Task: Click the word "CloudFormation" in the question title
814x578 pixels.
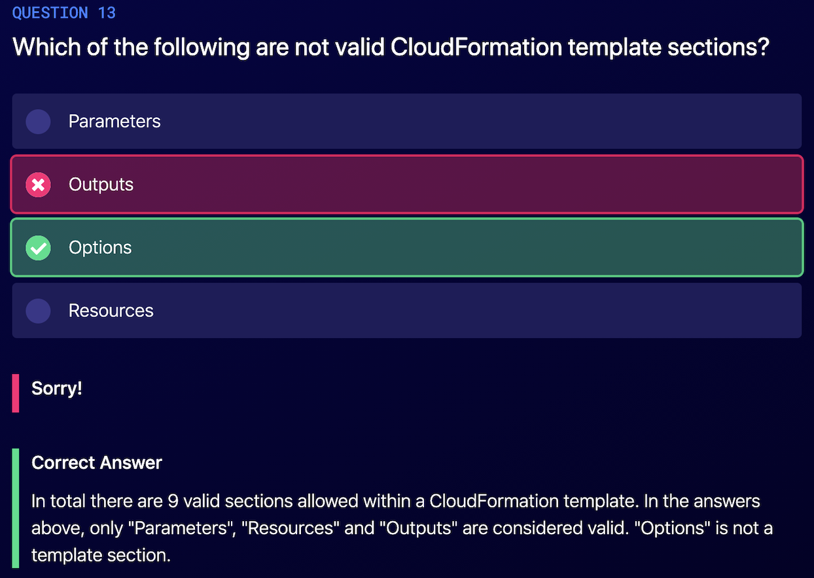Action: coord(476,47)
